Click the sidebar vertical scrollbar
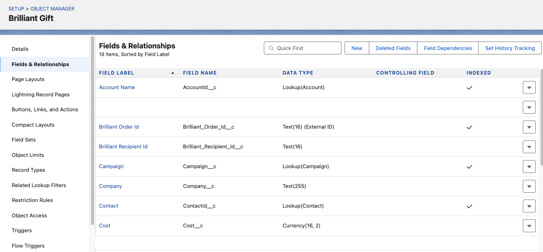543x252 pixels. 93,129
